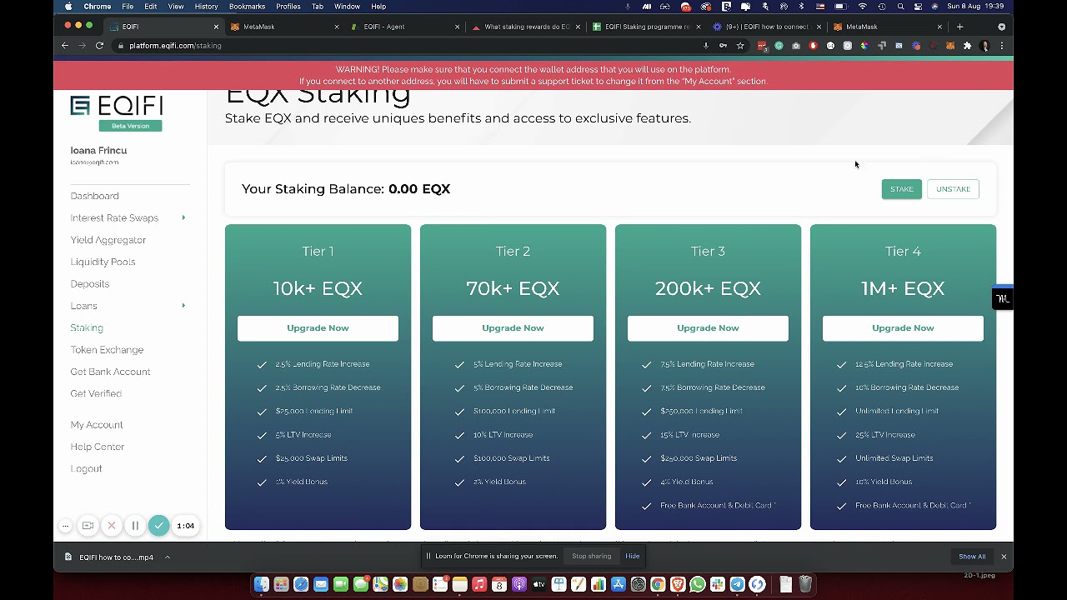1067x600 pixels.
Task: Select Staking in the sidebar
Action: click(x=87, y=328)
